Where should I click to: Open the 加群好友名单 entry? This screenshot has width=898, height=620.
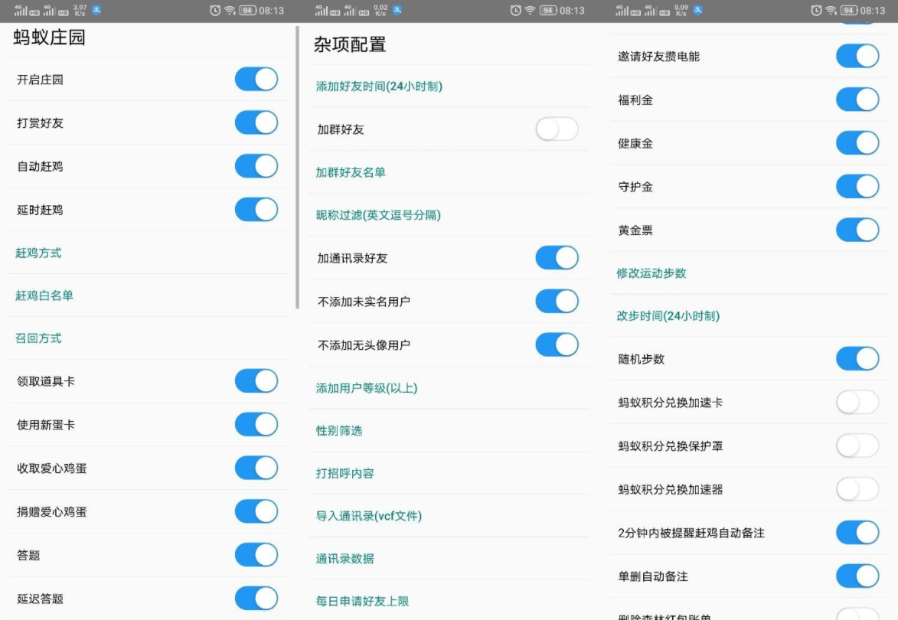point(449,172)
